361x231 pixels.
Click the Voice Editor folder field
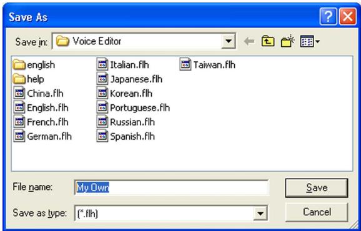coord(144,41)
